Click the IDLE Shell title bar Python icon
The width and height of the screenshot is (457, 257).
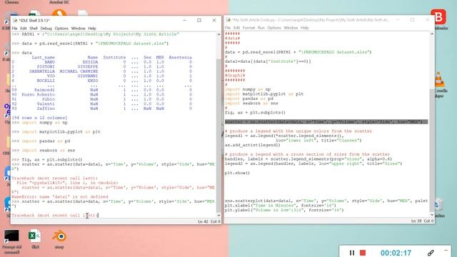(x=15, y=21)
